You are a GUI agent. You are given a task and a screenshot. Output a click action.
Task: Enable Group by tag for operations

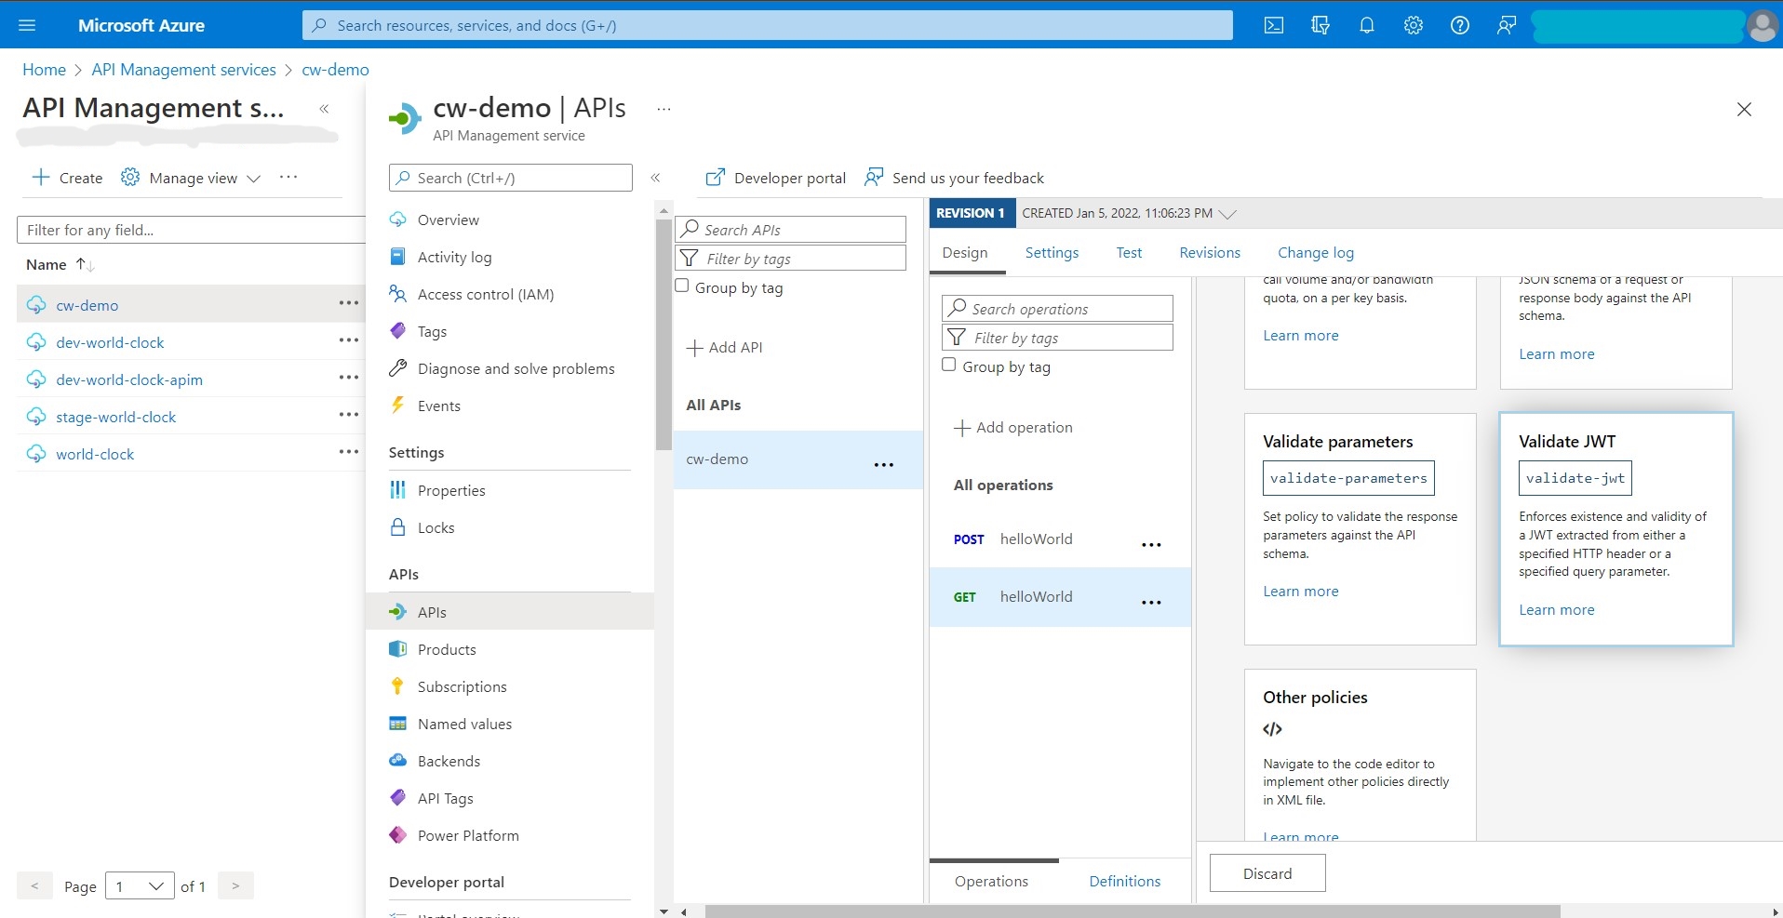949,366
